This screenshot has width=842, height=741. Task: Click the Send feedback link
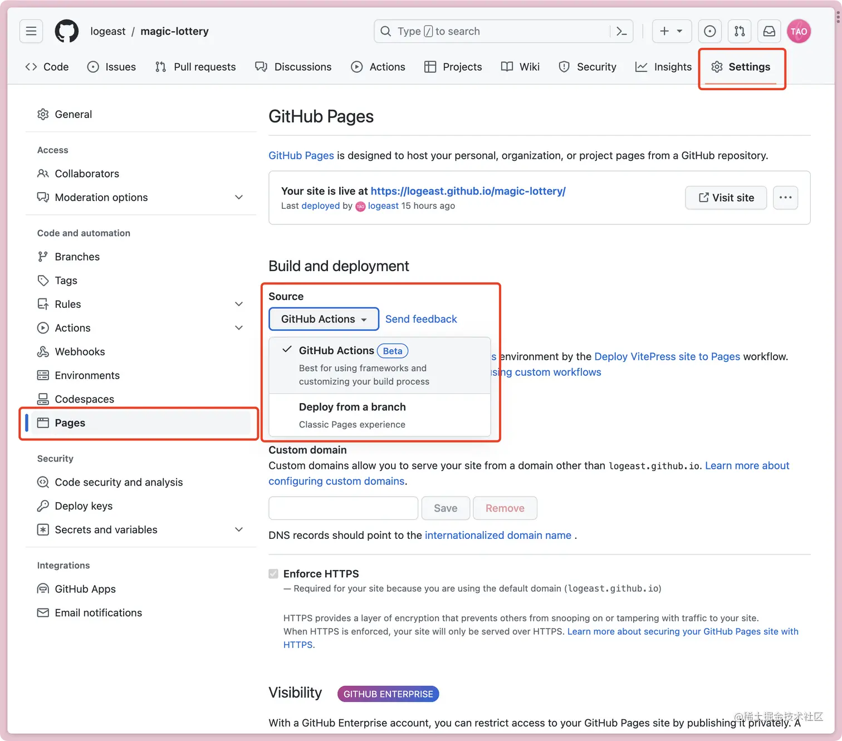click(x=421, y=319)
